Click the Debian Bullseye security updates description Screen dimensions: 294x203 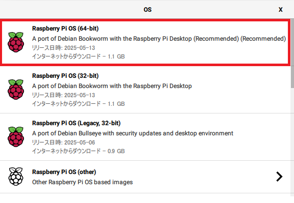click(133, 133)
